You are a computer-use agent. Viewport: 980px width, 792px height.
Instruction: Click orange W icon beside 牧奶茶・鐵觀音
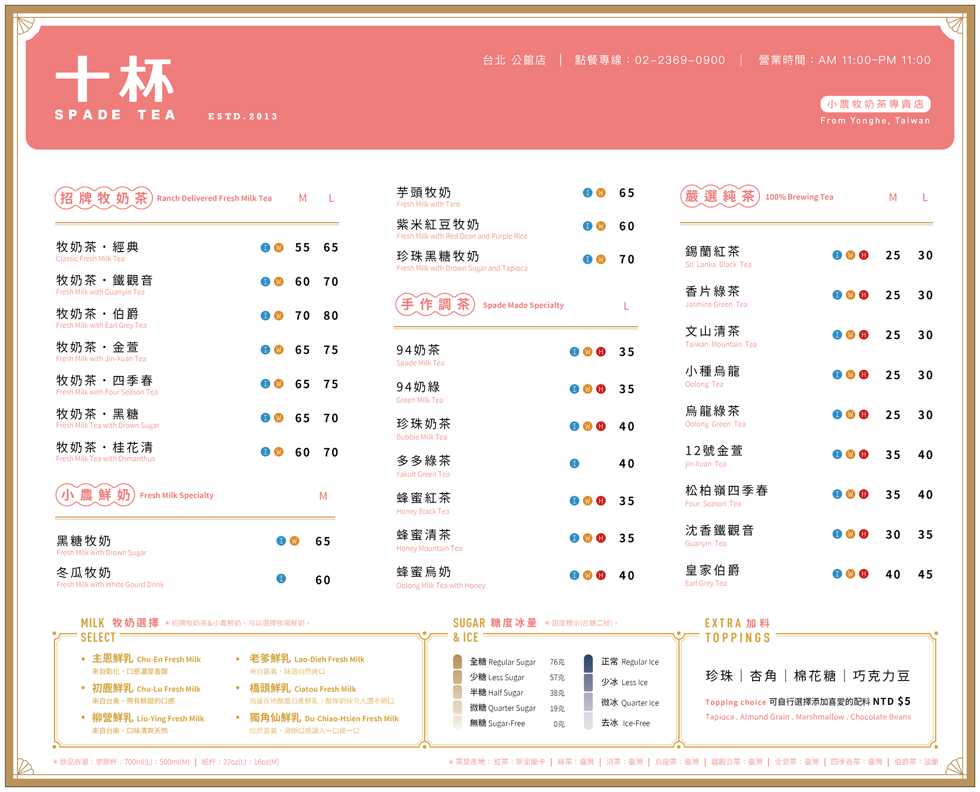[x=278, y=282]
